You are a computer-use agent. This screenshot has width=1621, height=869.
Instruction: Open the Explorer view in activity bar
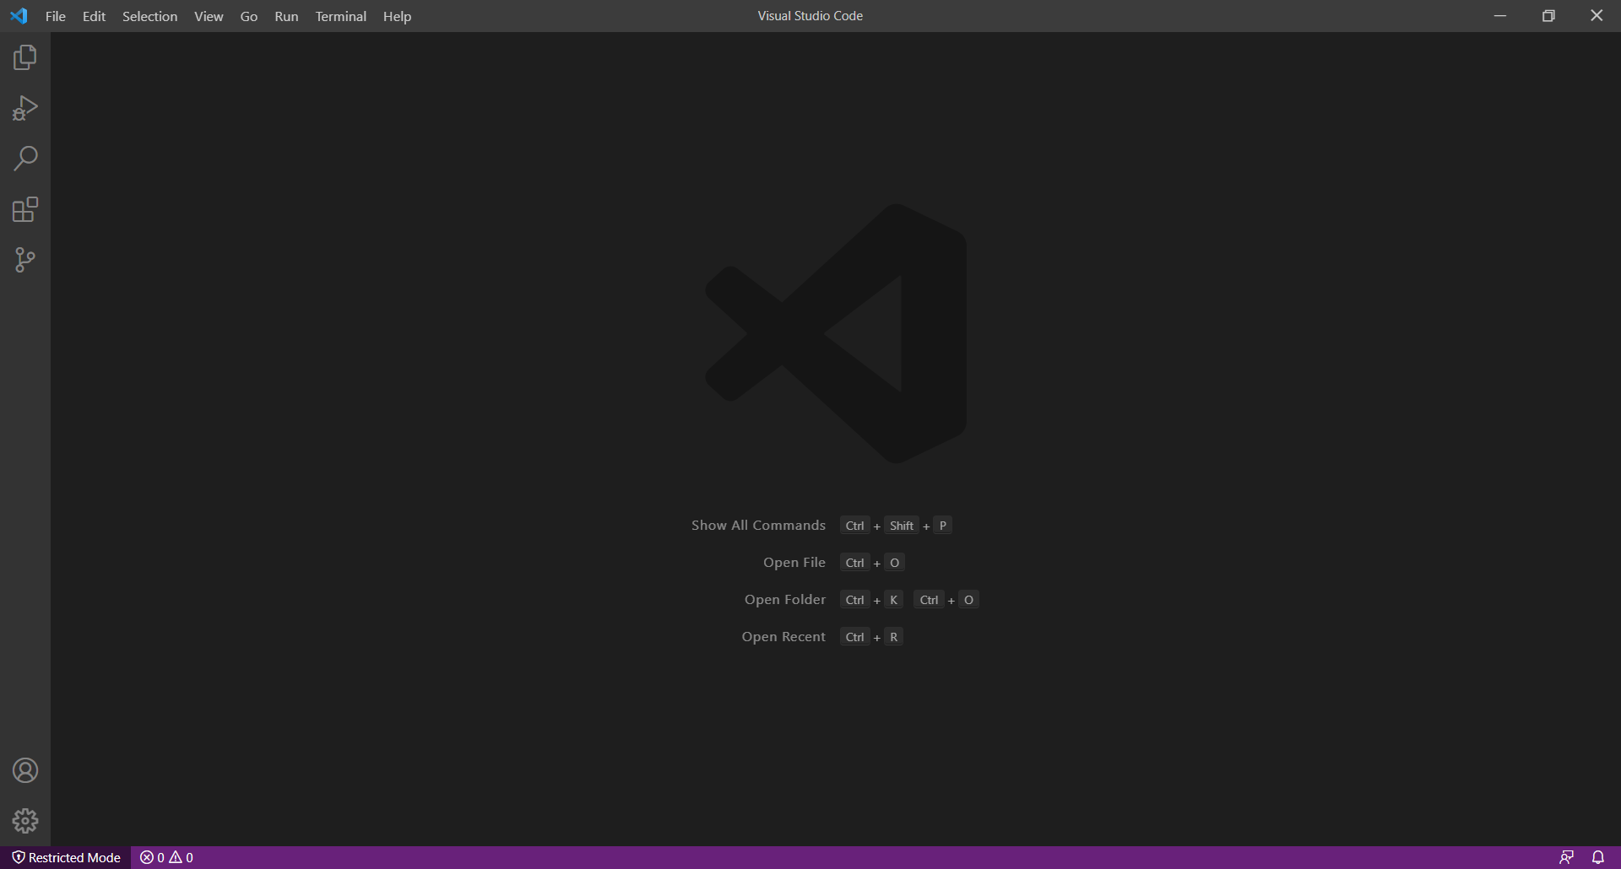[25, 57]
